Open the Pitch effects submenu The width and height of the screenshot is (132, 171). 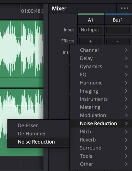101,132
